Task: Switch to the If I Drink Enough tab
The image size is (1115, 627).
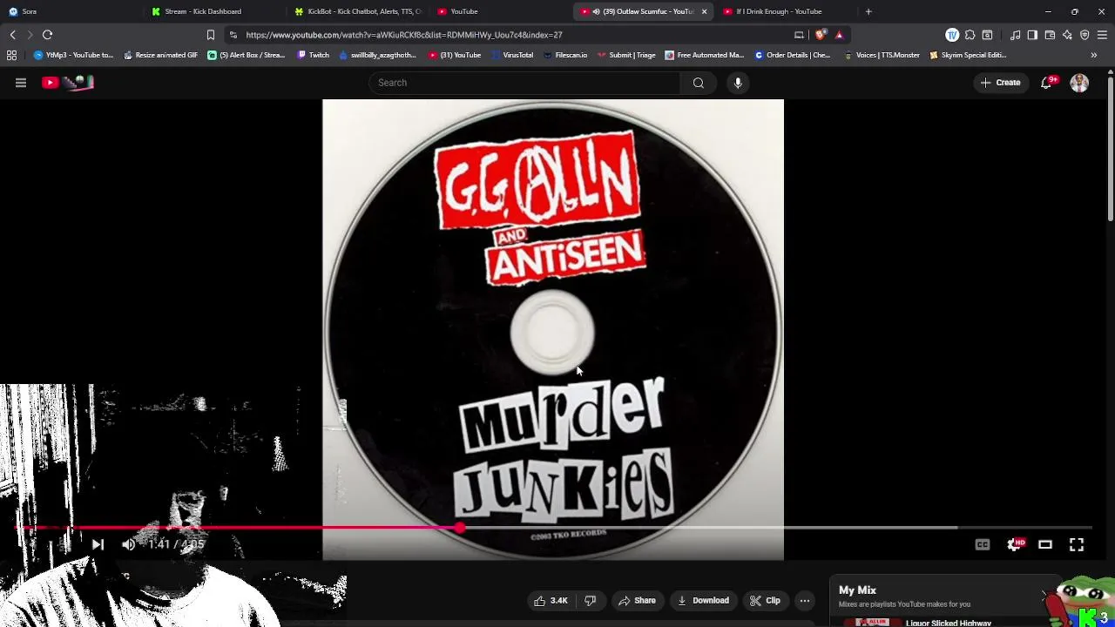Action: point(787,11)
